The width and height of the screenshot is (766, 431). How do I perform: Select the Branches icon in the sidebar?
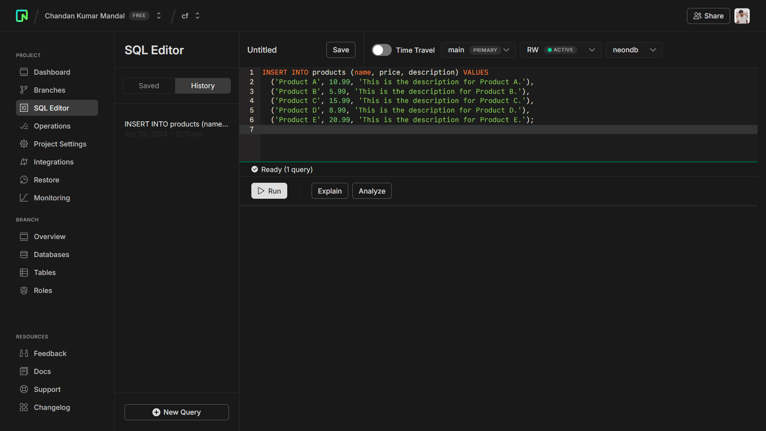(24, 90)
